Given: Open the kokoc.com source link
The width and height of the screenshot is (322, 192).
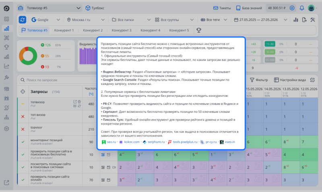Looking at the screenshot, I should 129,142.
